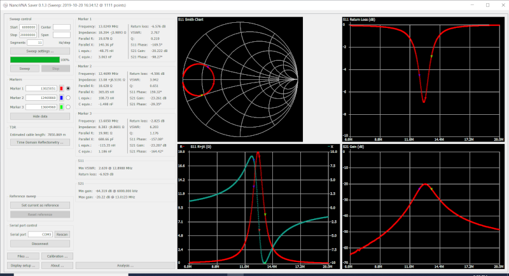
Task: Open the green Marker 3 color picker
Action: click(60, 107)
